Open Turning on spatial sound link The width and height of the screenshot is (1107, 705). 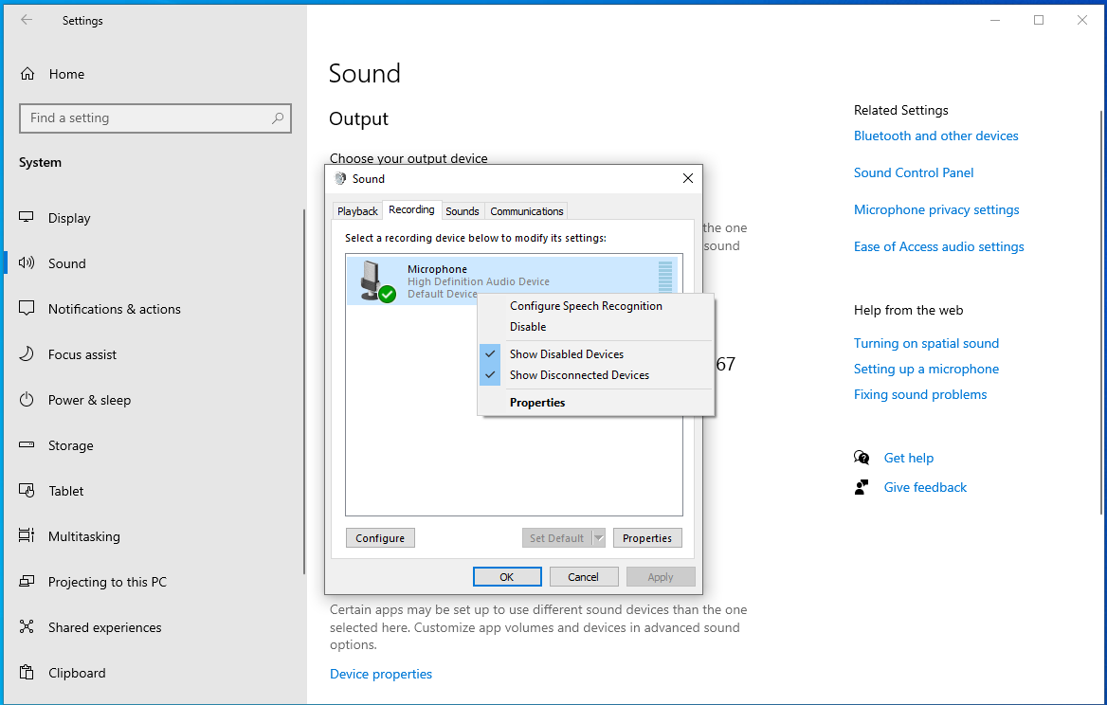coord(926,343)
